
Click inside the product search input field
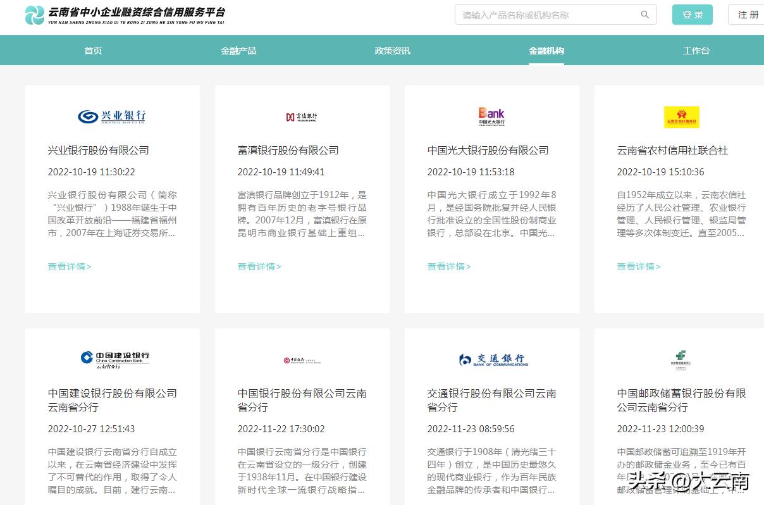(x=544, y=14)
